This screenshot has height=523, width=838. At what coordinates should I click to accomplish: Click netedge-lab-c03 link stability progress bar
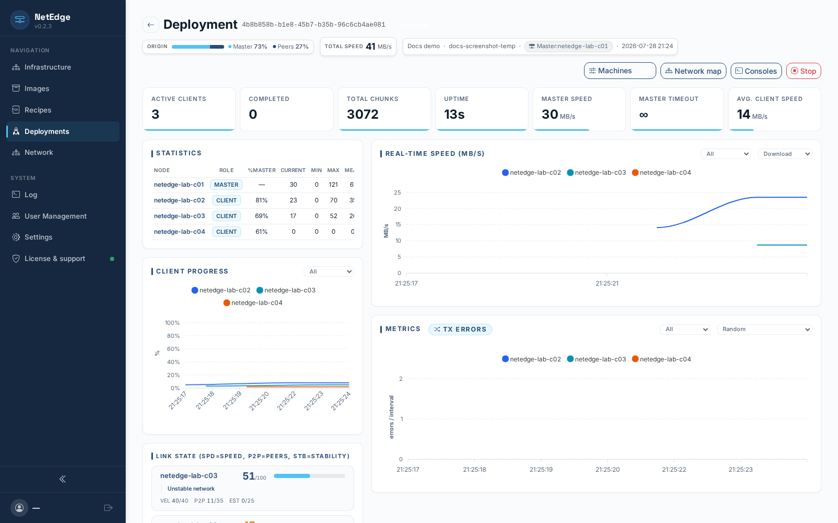click(310, 476)
